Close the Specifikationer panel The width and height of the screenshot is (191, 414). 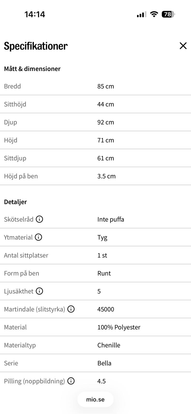pos(183,46)
